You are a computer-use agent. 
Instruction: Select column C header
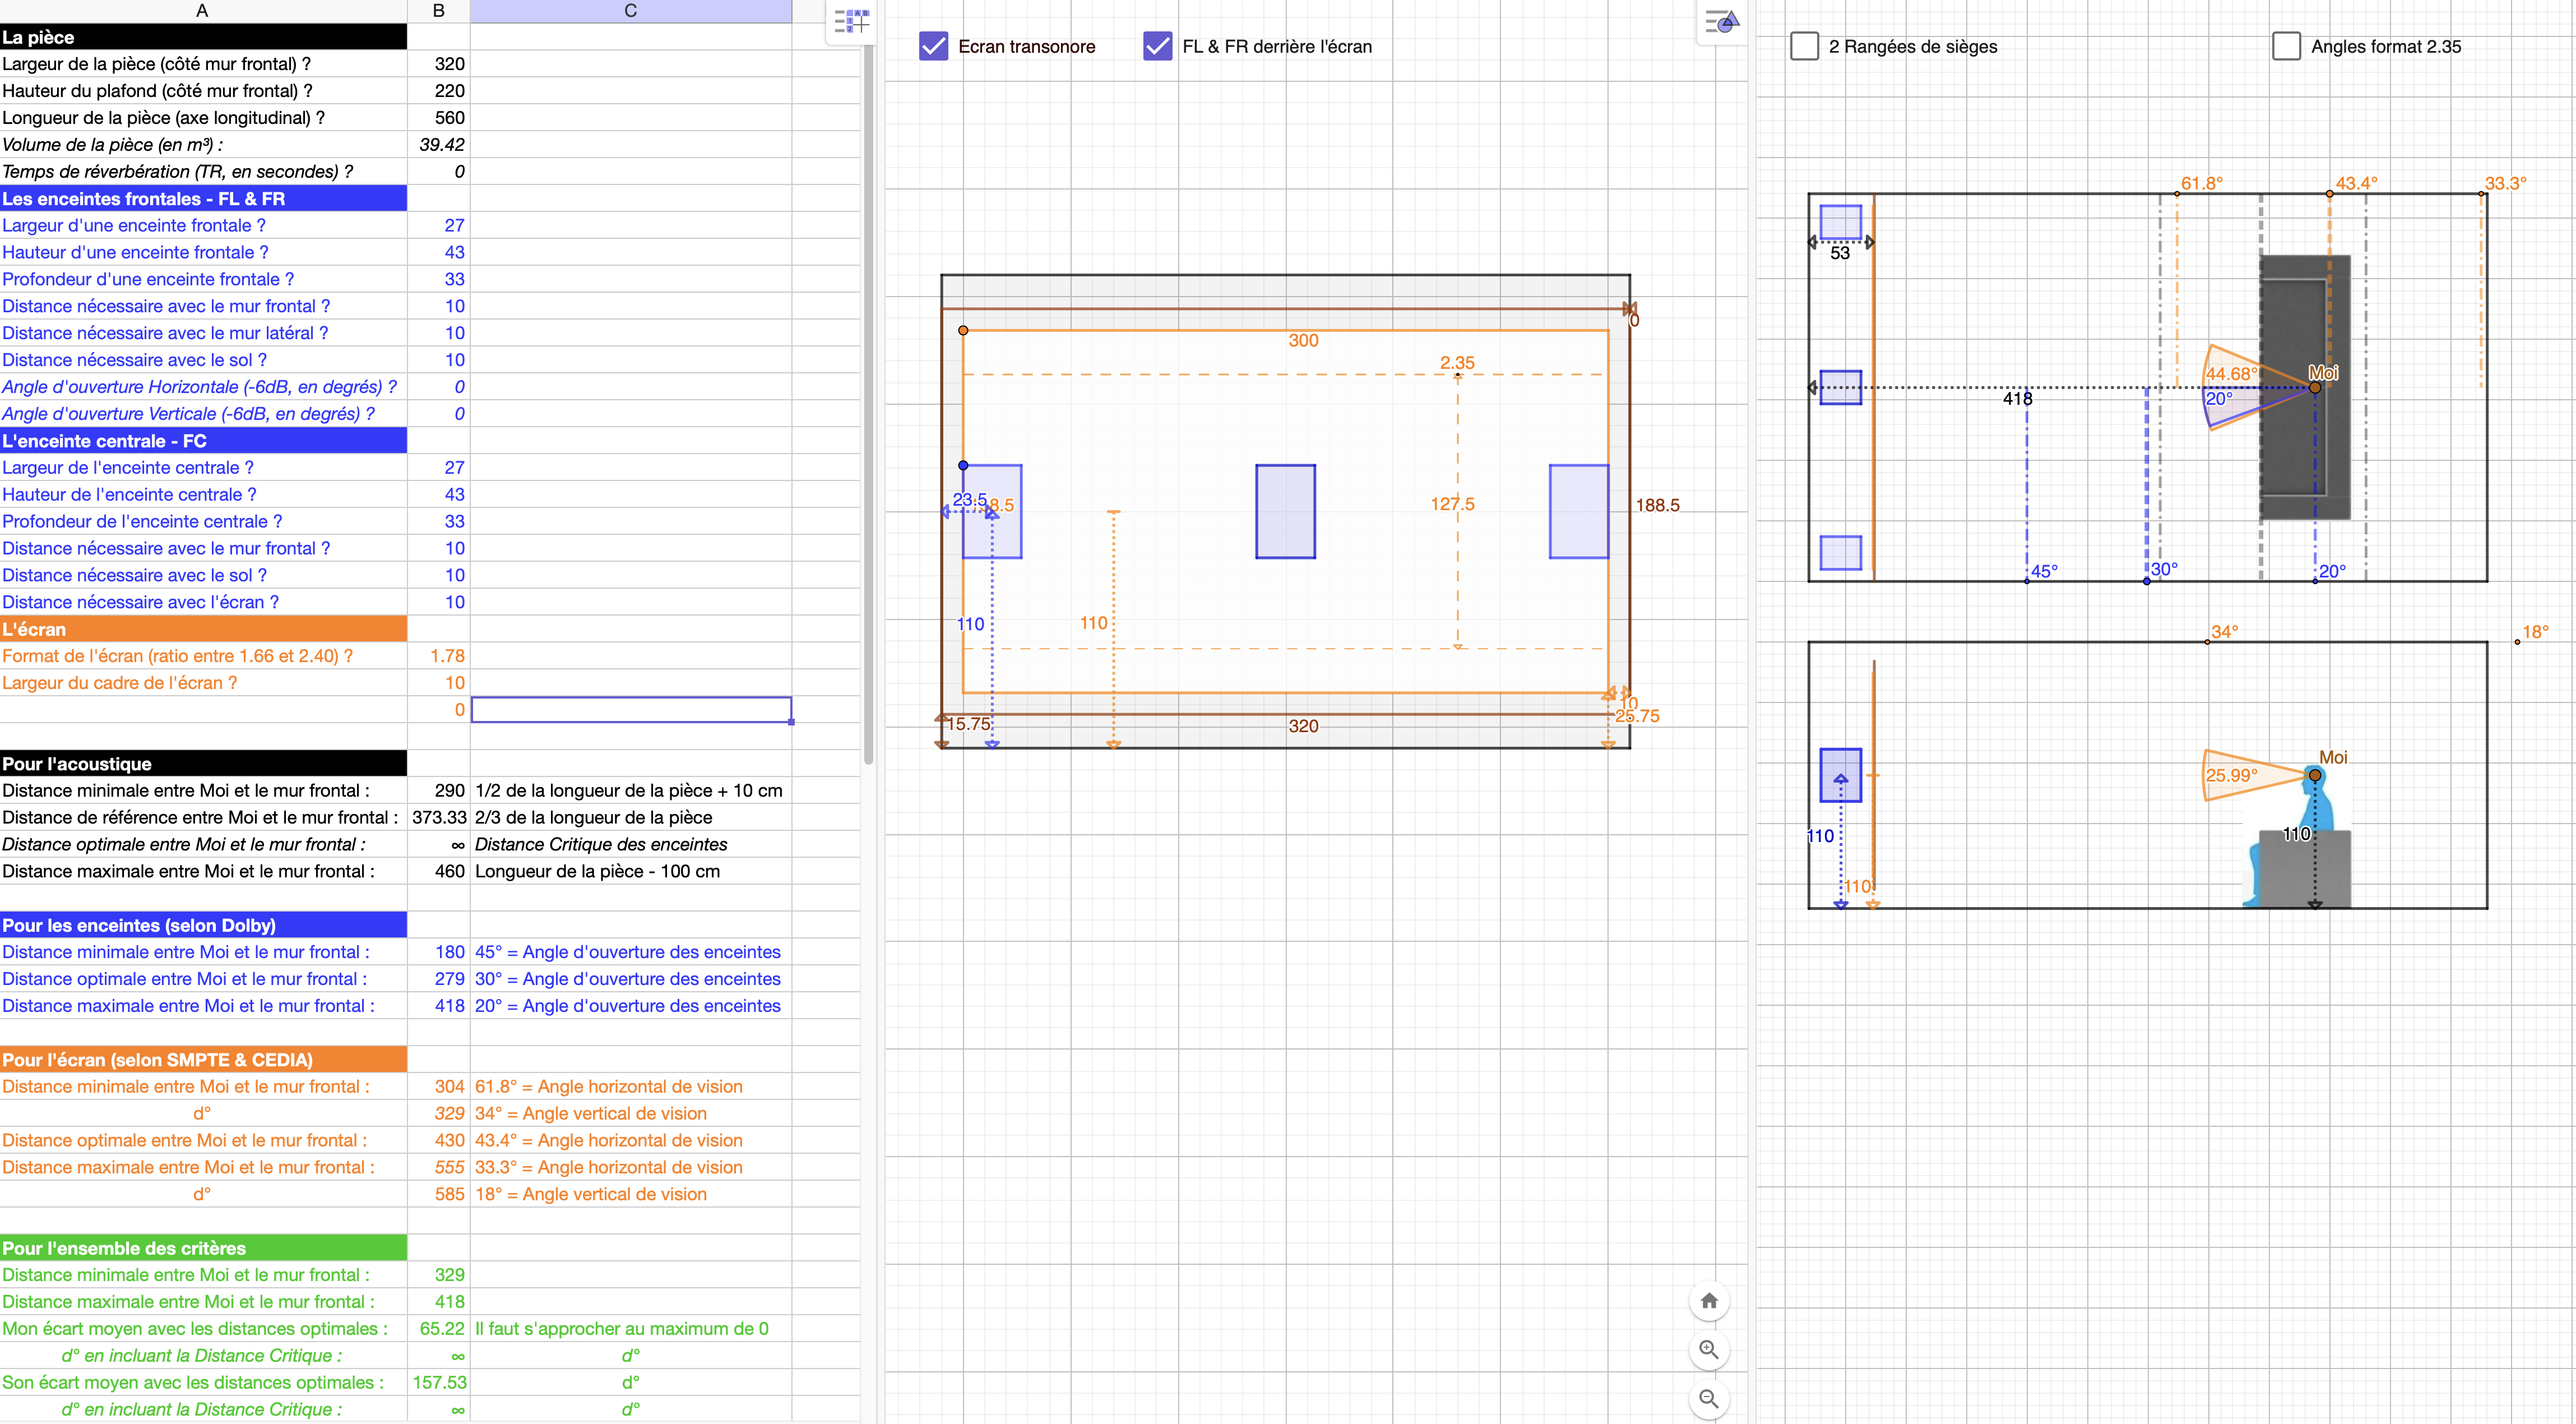click(630, 11)
